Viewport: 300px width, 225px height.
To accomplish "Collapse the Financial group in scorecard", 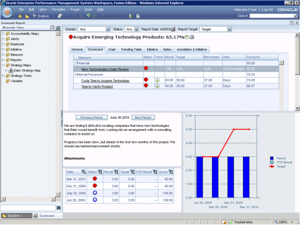I will pos(75,63).
